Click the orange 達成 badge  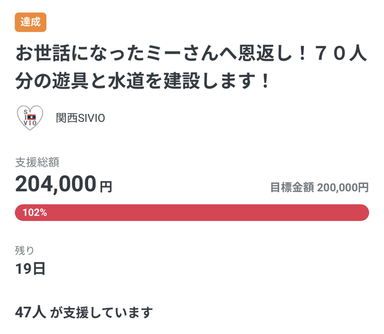(x=31, y=22)
